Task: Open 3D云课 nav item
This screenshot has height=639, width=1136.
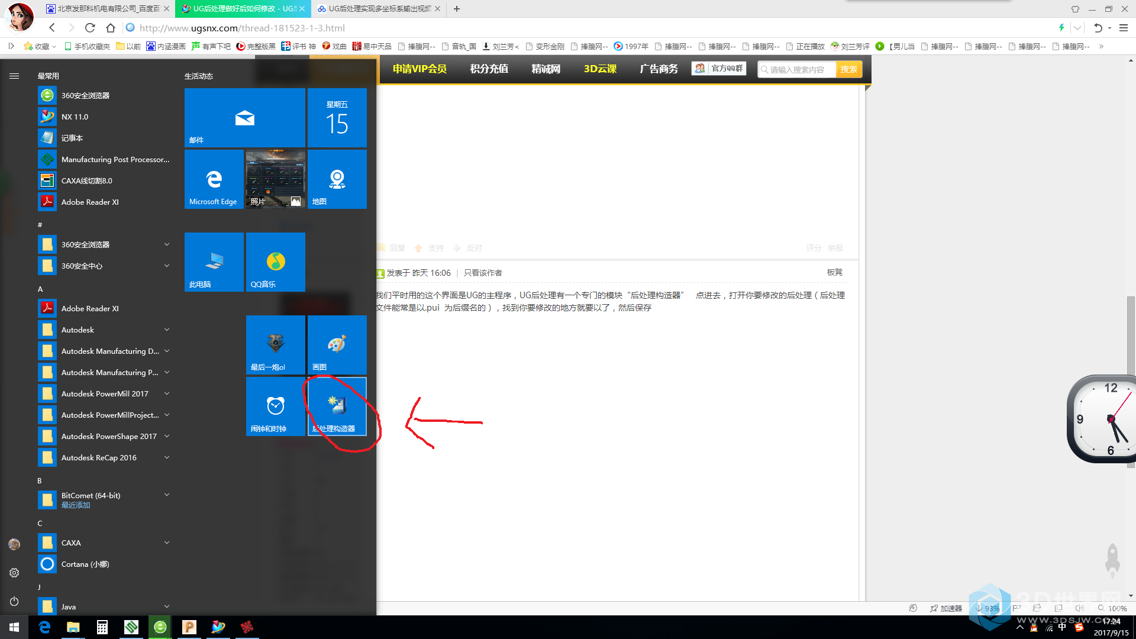Action: tap(600, 69)
